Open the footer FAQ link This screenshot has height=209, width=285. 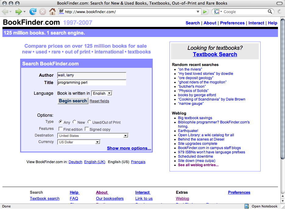coord(74,198)
